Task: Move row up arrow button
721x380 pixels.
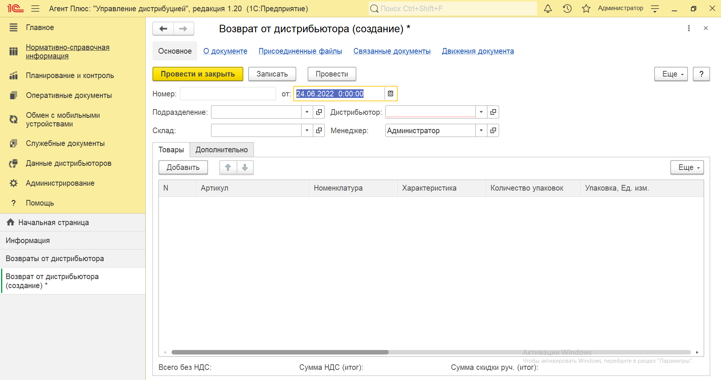Action: point(228,167)
